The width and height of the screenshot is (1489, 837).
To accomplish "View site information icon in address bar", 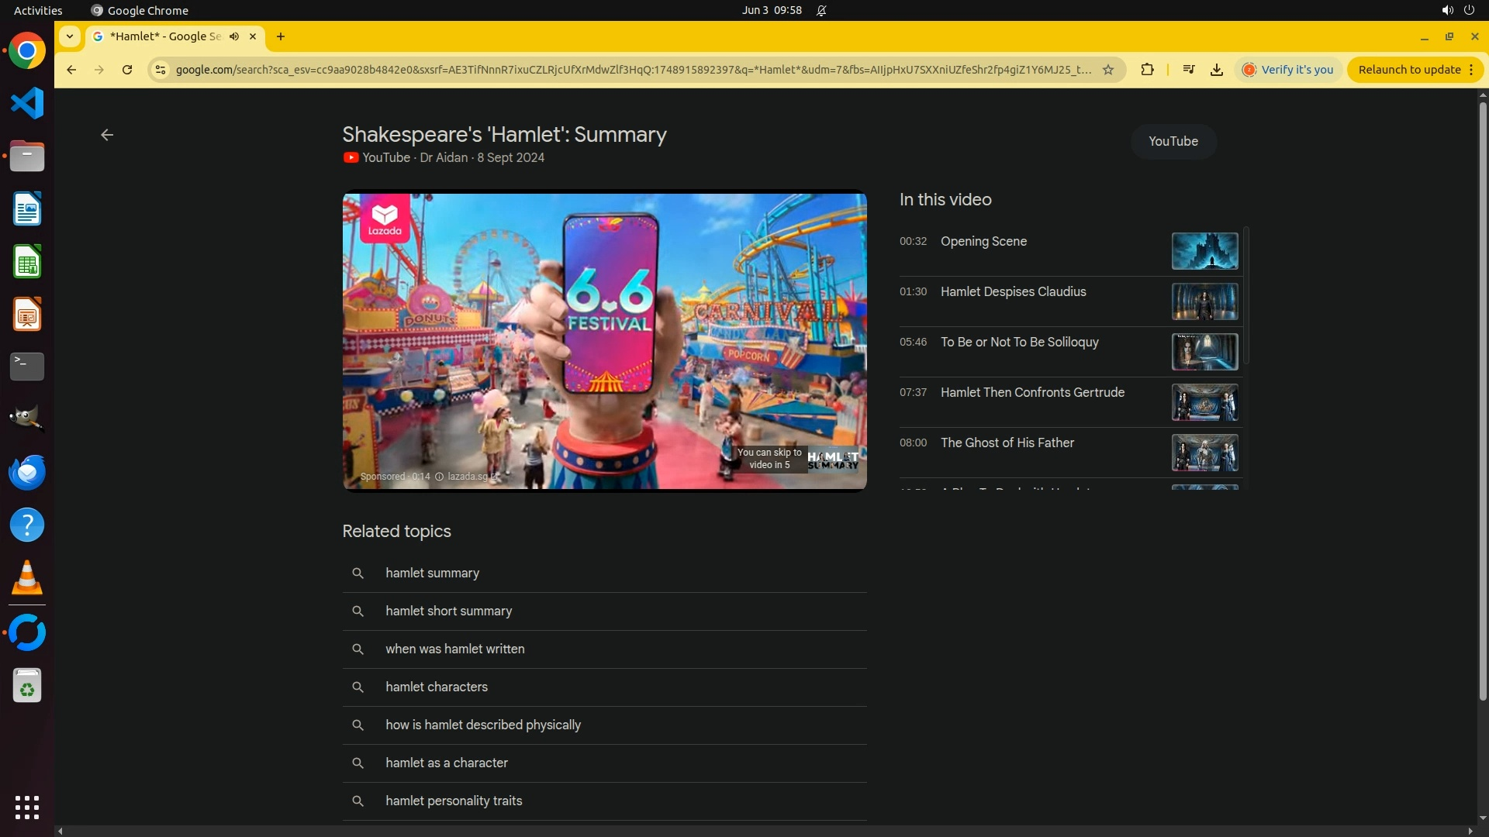I will pos(161,70).
